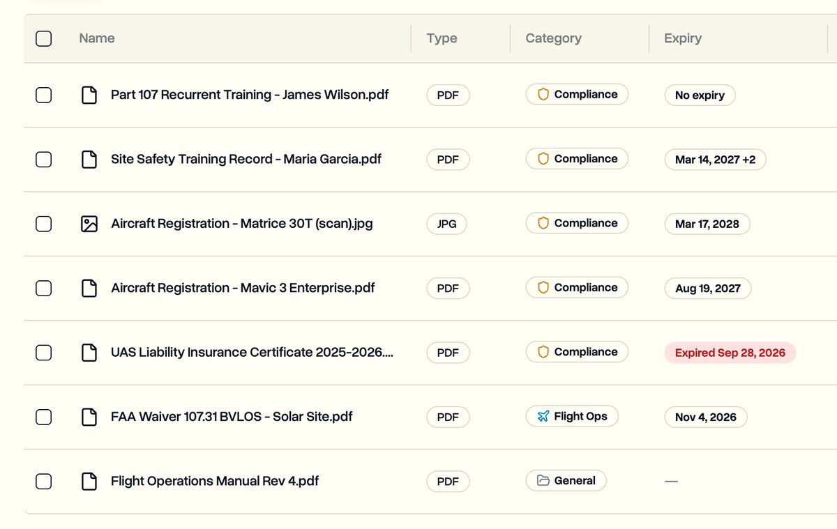Click document icon for UAS Liability Insurance
The width and height of the screenshot is (837, 529).
[89, 353]
